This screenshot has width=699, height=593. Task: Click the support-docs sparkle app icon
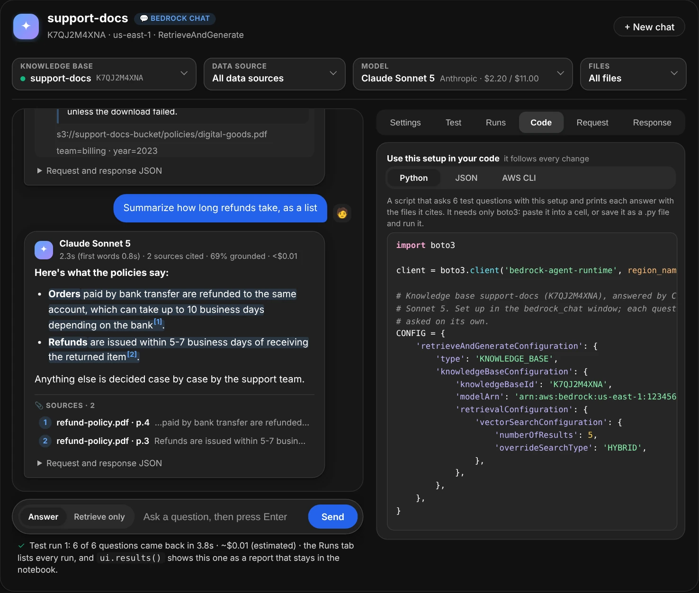[26, 26]
